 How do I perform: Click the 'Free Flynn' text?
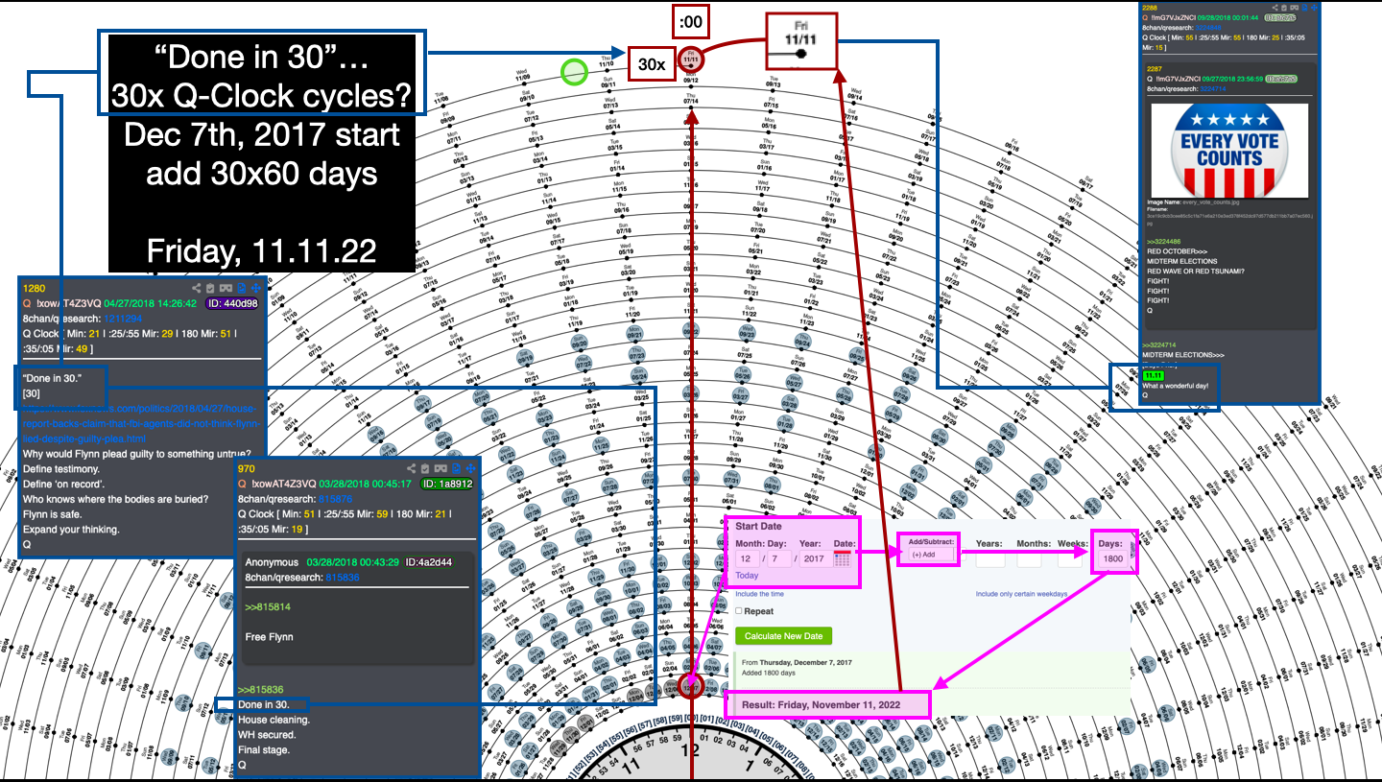[x=271, y=637]
